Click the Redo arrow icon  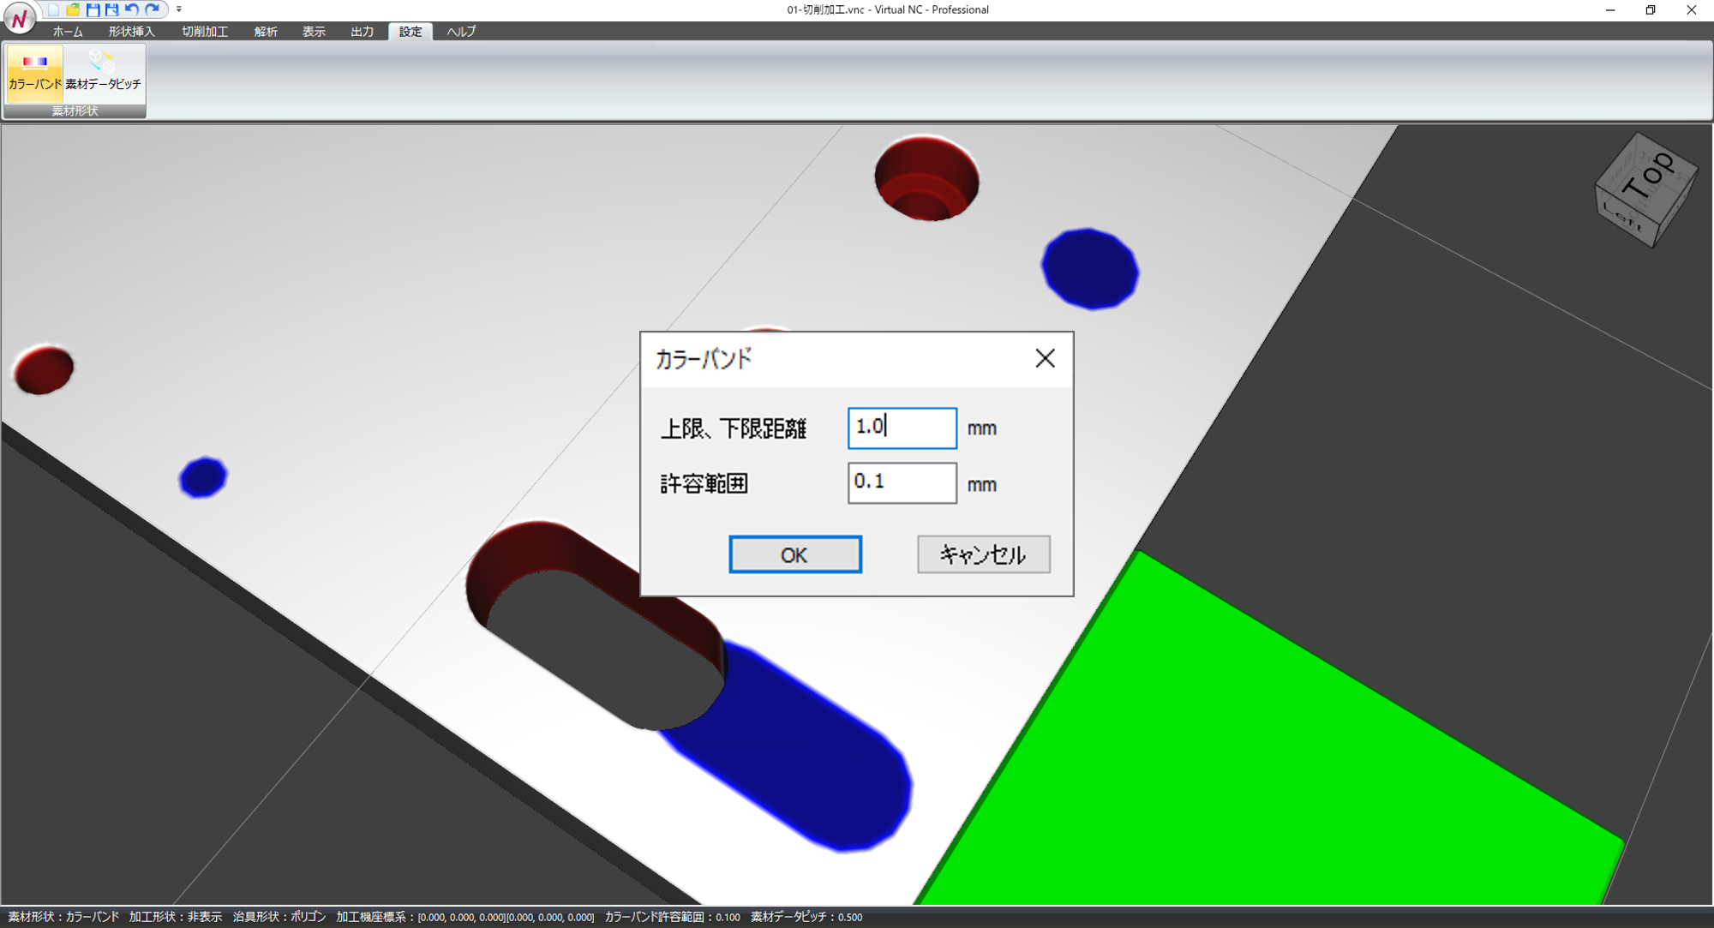click(153, 9)
